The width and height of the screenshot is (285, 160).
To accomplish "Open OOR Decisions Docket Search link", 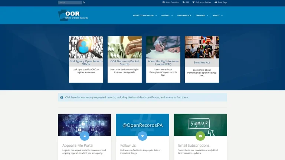I will pos(125,63).
